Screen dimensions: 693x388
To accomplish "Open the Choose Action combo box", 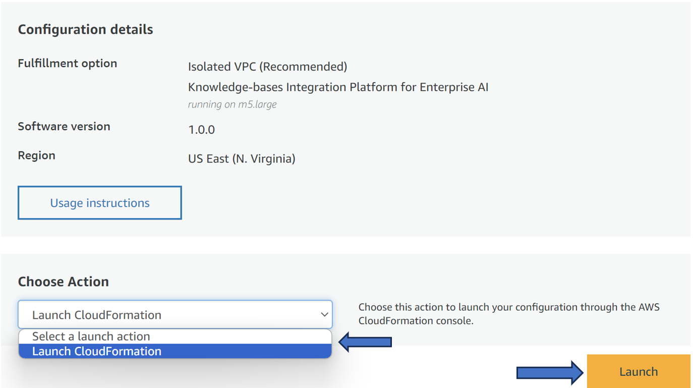I will click(x=175, y=314).
